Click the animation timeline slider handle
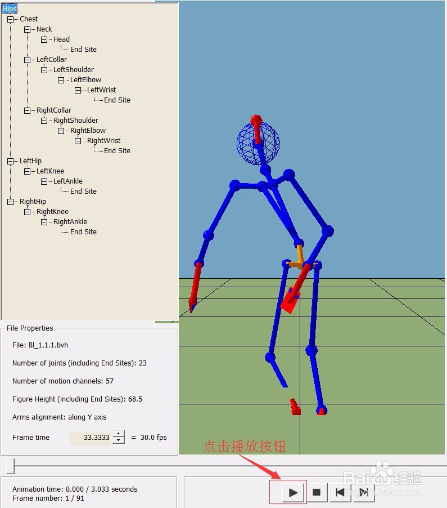 (x=10, y=466)
